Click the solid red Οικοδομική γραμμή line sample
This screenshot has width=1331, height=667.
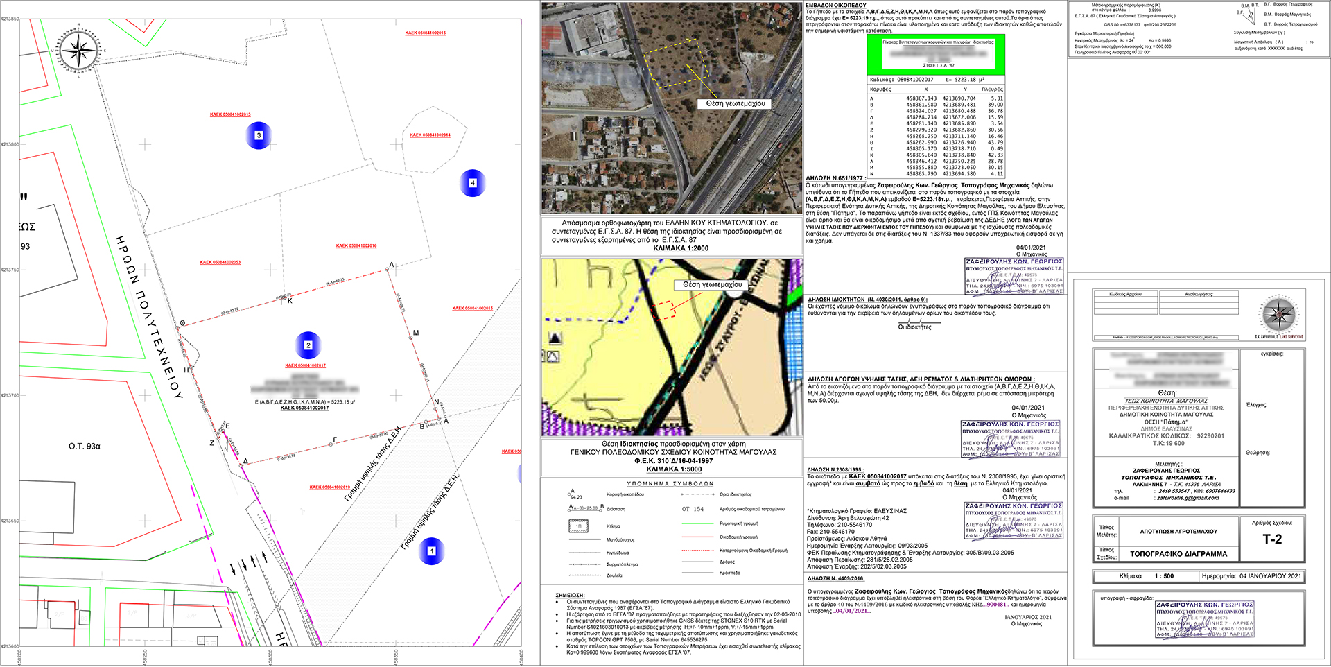click(697, 537)
